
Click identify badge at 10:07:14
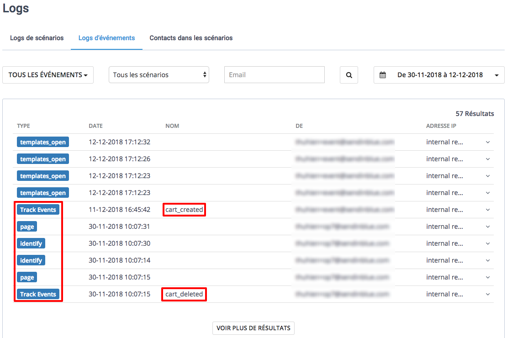click(x=31, y=260)
